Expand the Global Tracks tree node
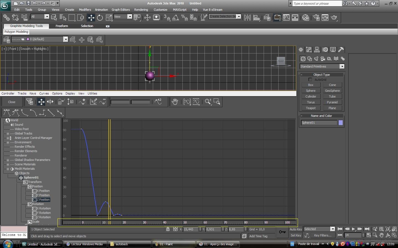 [x=8, y=134]
